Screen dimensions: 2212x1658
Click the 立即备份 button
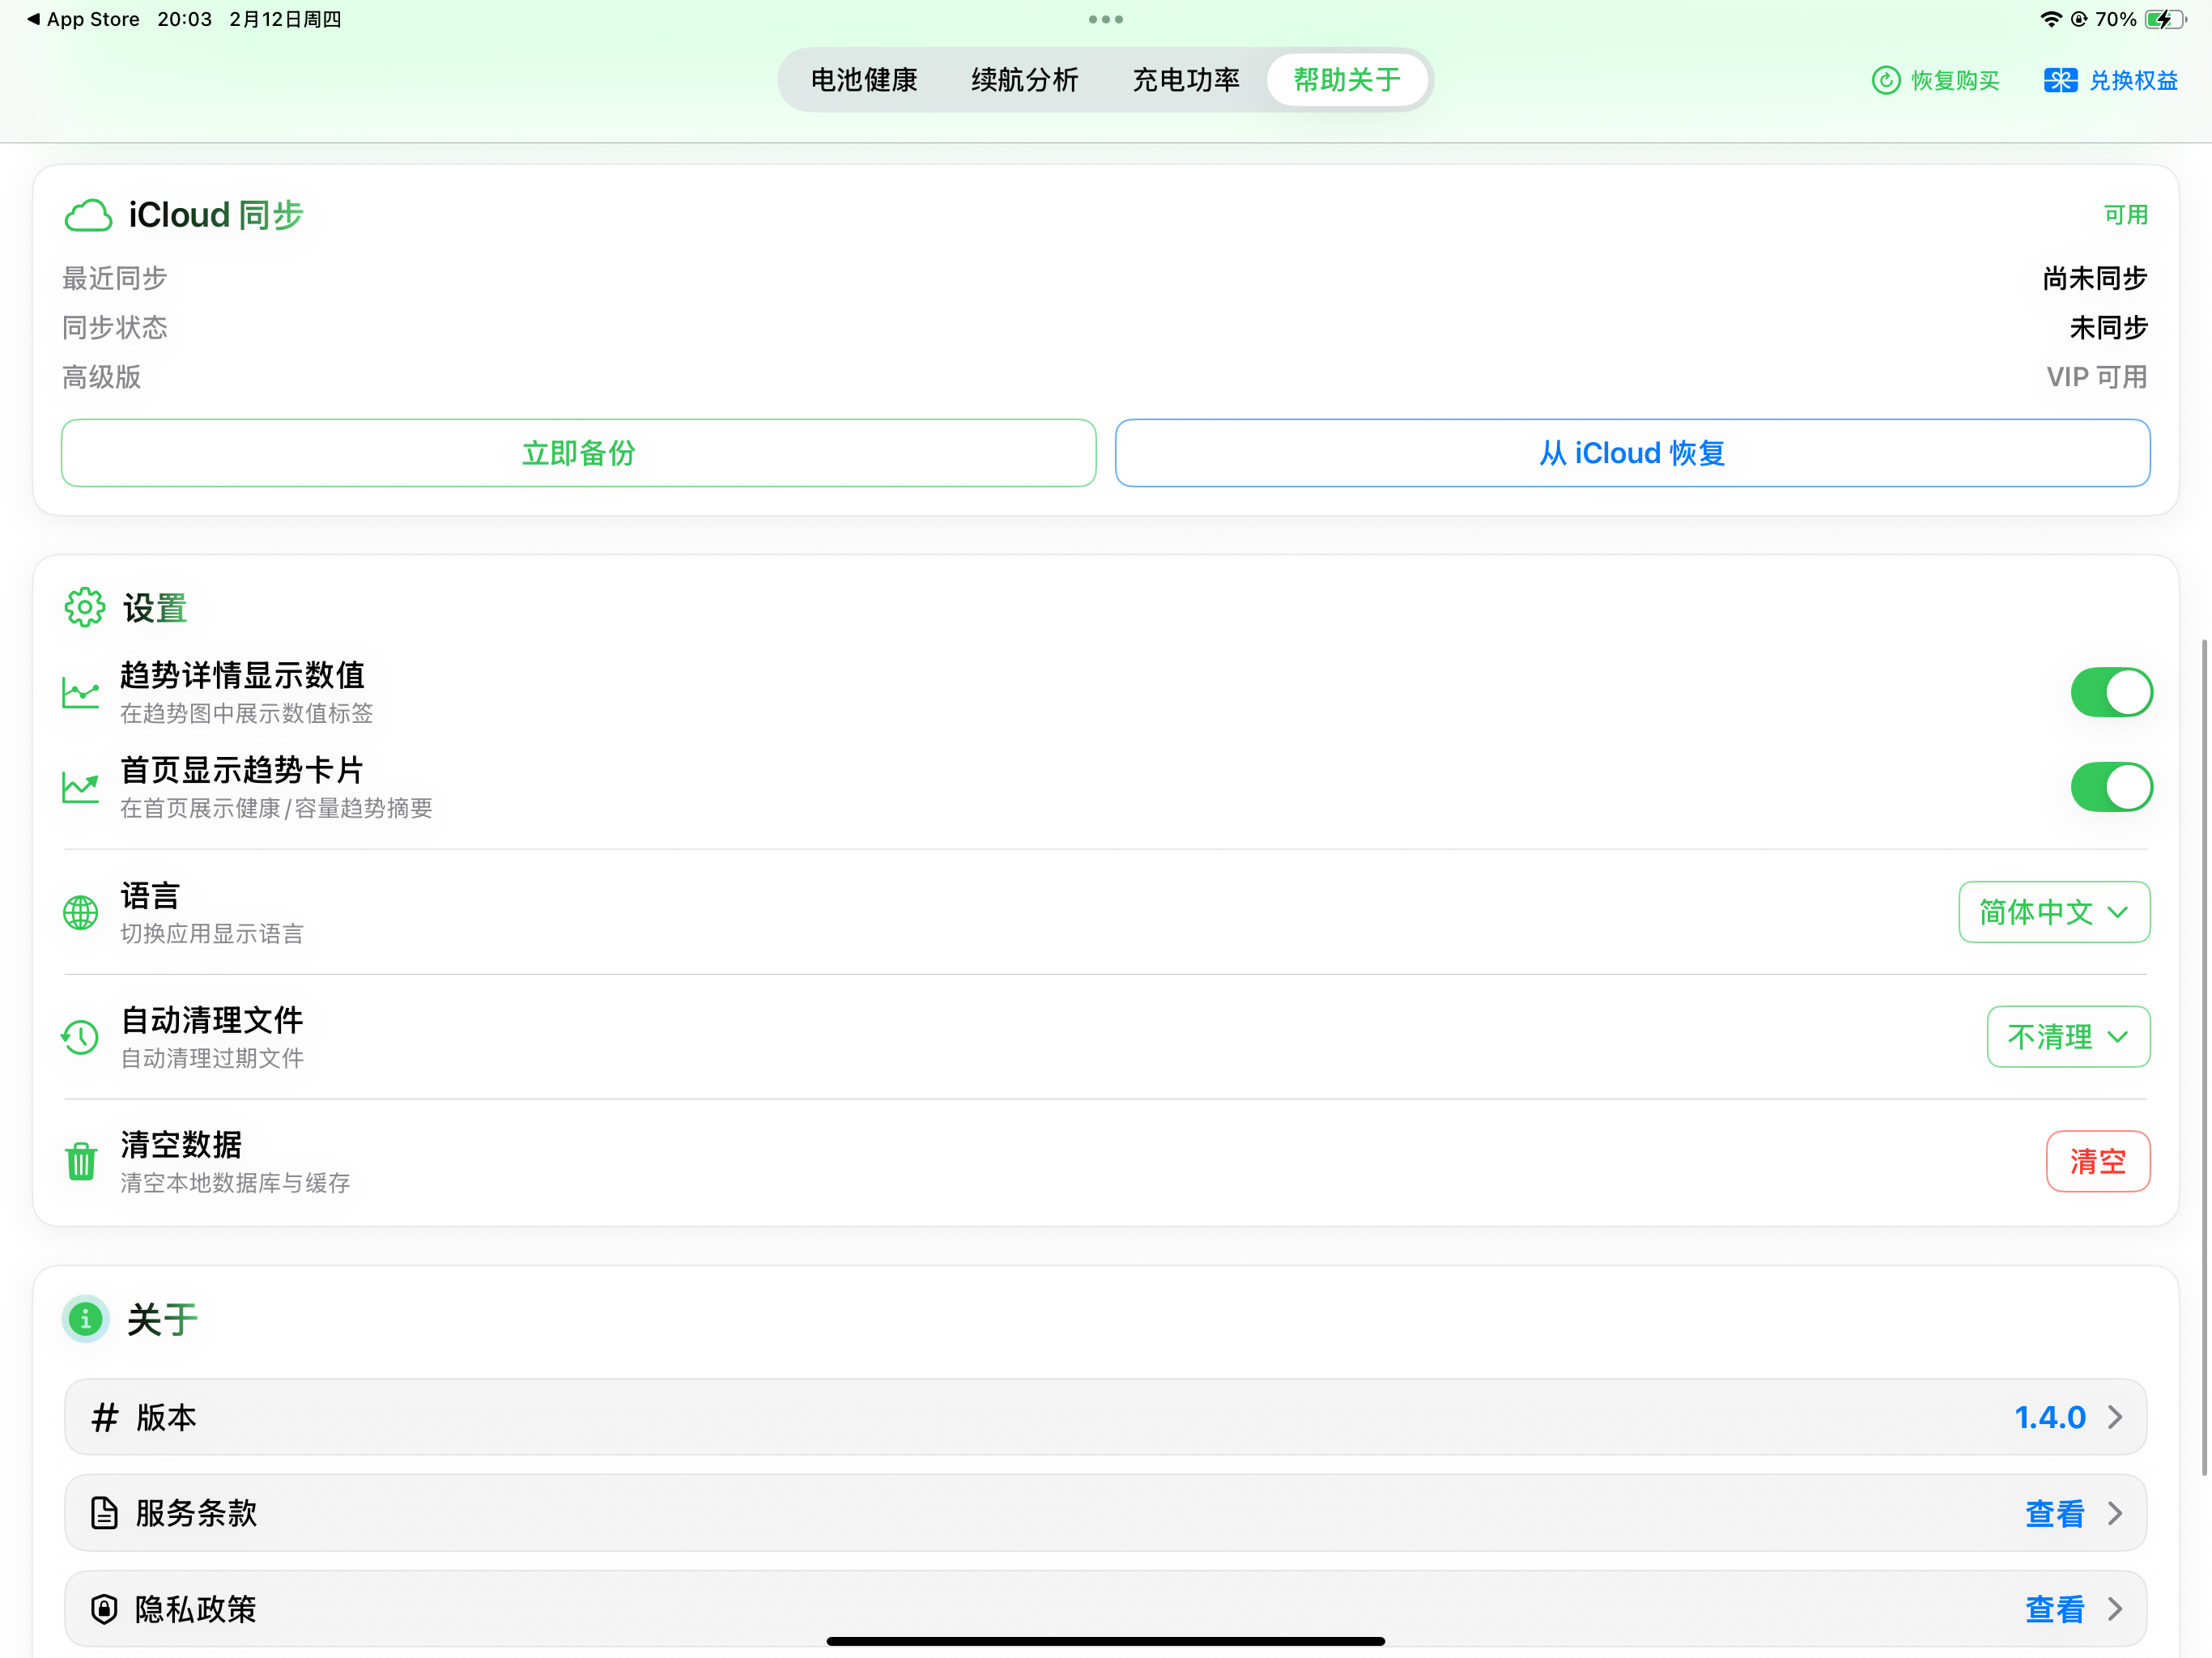coord(579,453)
